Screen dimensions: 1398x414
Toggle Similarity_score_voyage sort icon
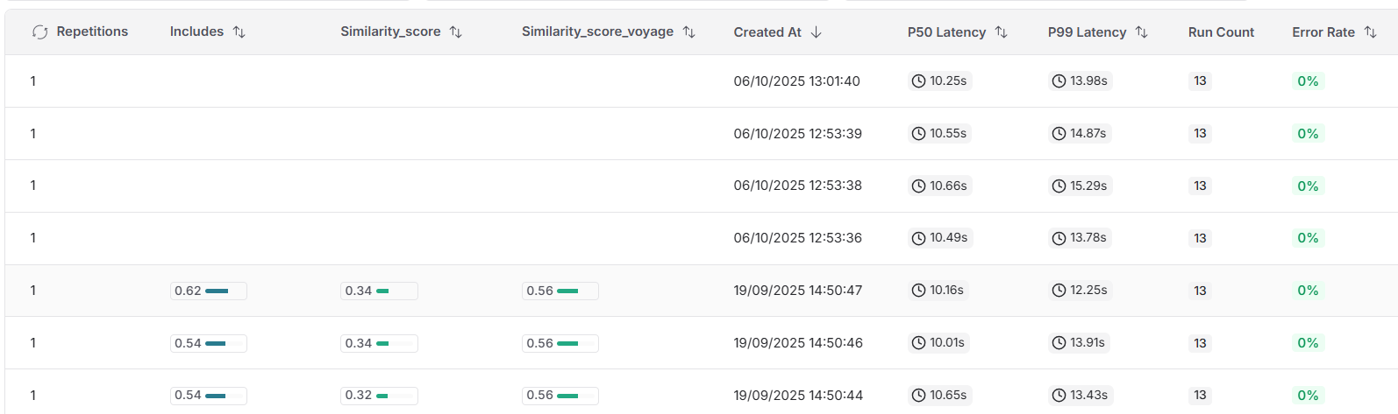(x=688, y=32)
